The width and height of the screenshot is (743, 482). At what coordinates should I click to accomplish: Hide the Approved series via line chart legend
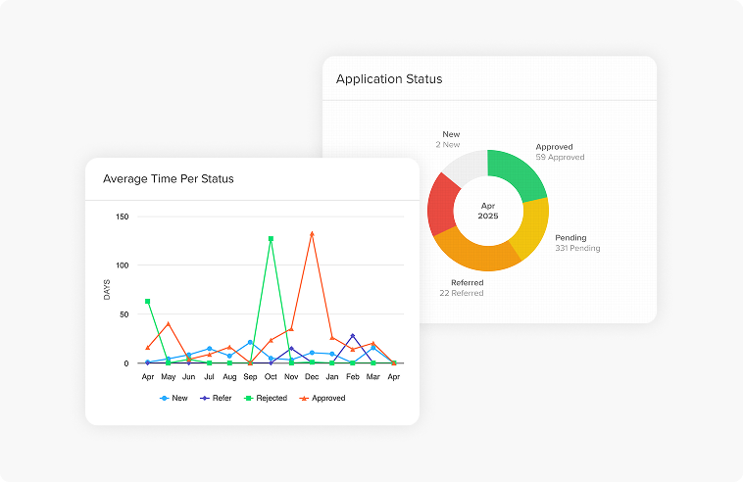tap(323, 398)
